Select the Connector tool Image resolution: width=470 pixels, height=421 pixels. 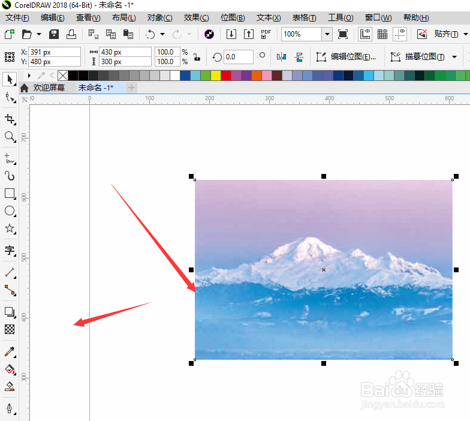[x=10, y=290]
